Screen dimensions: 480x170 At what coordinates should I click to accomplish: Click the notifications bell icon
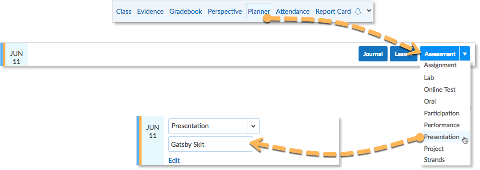(x=358, y=11)
